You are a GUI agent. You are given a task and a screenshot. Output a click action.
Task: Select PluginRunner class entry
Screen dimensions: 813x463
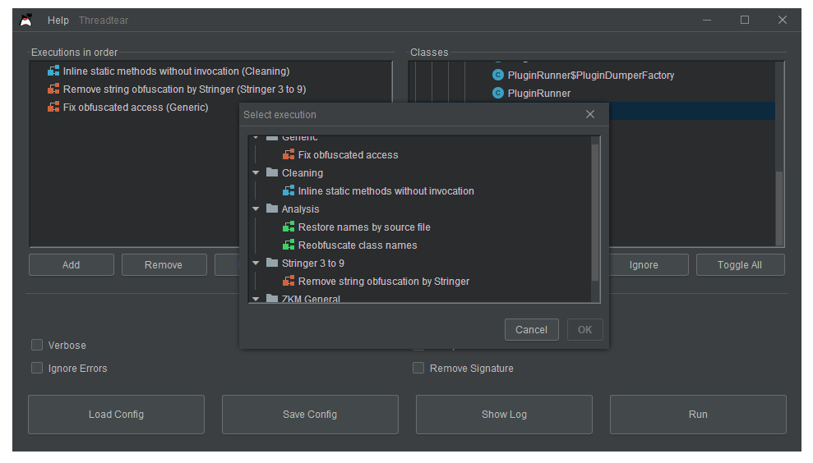pyautogui.click(x=539, y=94)
